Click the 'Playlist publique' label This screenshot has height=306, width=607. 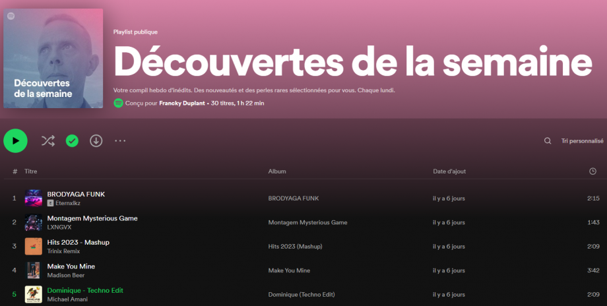pyautogui.click(x=135, y=32)
